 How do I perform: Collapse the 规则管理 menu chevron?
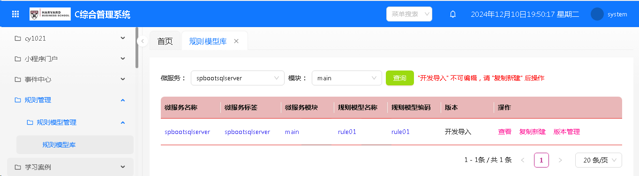[x=123, y=100]
